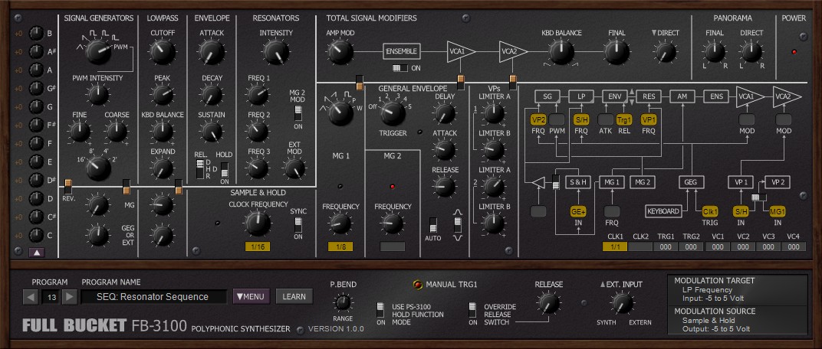Image resolution: width=822 pixels, height=349 pixels.
Task: Open the 1/16 clock frequency selector
Action: coord(258,246)
